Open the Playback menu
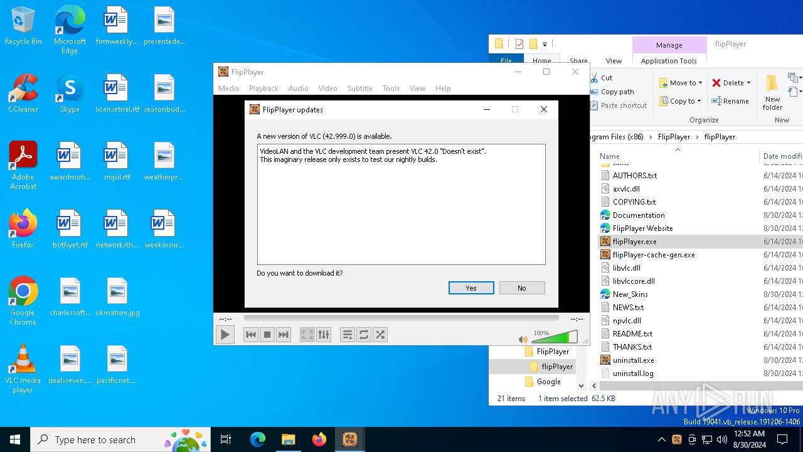803x452 pixels. 263,89
